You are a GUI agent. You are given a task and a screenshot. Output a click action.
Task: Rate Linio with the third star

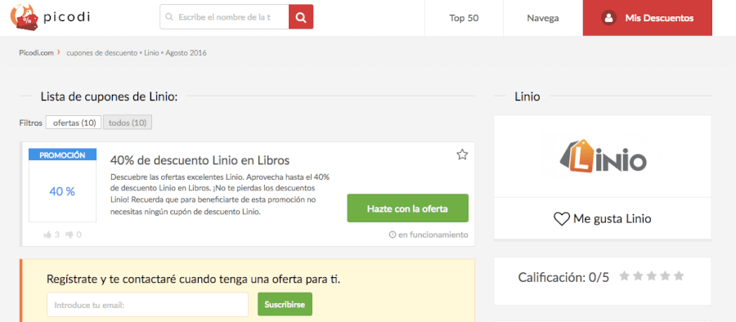click(x=652, y=276)
